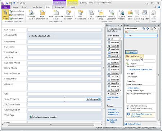
Task: Switch to the Home tab
Action: [15, 7]
